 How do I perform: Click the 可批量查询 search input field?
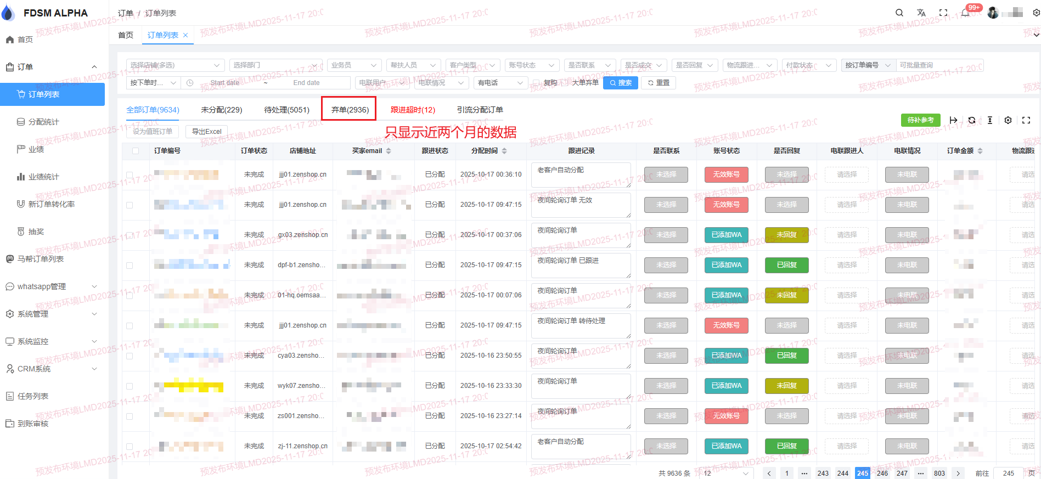[x=938, y=65]
